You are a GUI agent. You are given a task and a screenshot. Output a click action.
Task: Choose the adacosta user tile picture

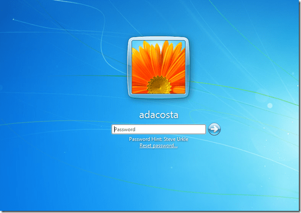[159, 67]
